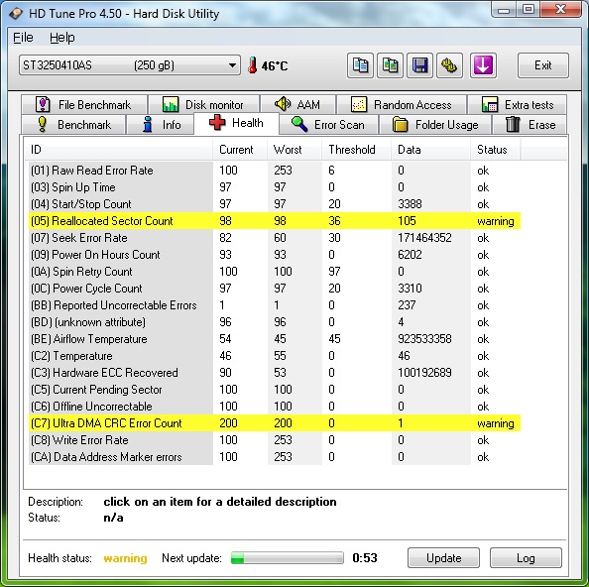Click data value 923533358

(x=424, y=339)
